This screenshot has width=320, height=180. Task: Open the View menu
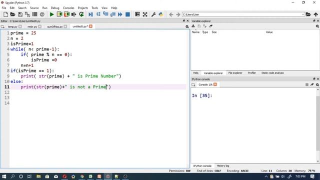click(104, 8)
